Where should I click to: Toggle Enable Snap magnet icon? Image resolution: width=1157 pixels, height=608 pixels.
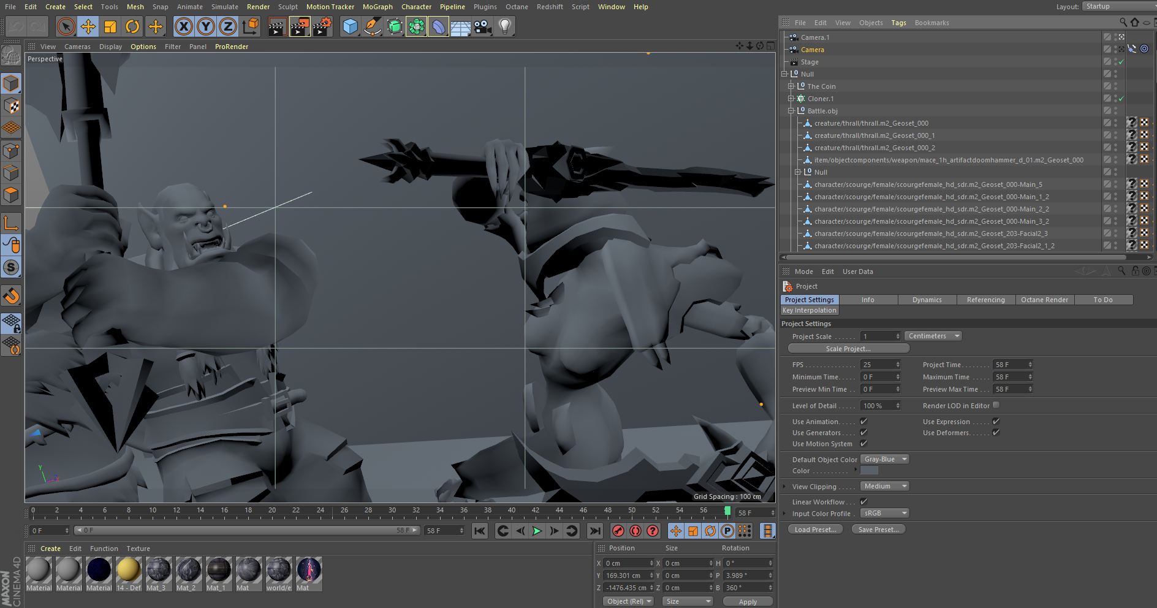click(11, 296)
